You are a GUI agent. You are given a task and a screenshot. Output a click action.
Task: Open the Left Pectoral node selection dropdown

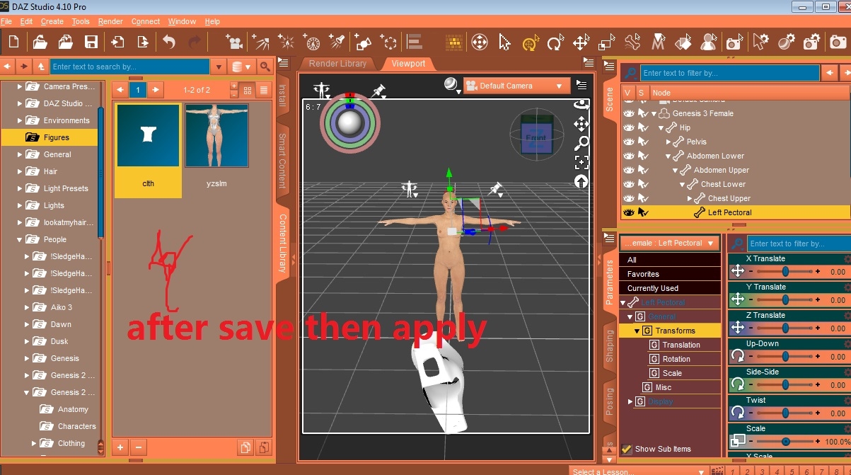point(670,243)
